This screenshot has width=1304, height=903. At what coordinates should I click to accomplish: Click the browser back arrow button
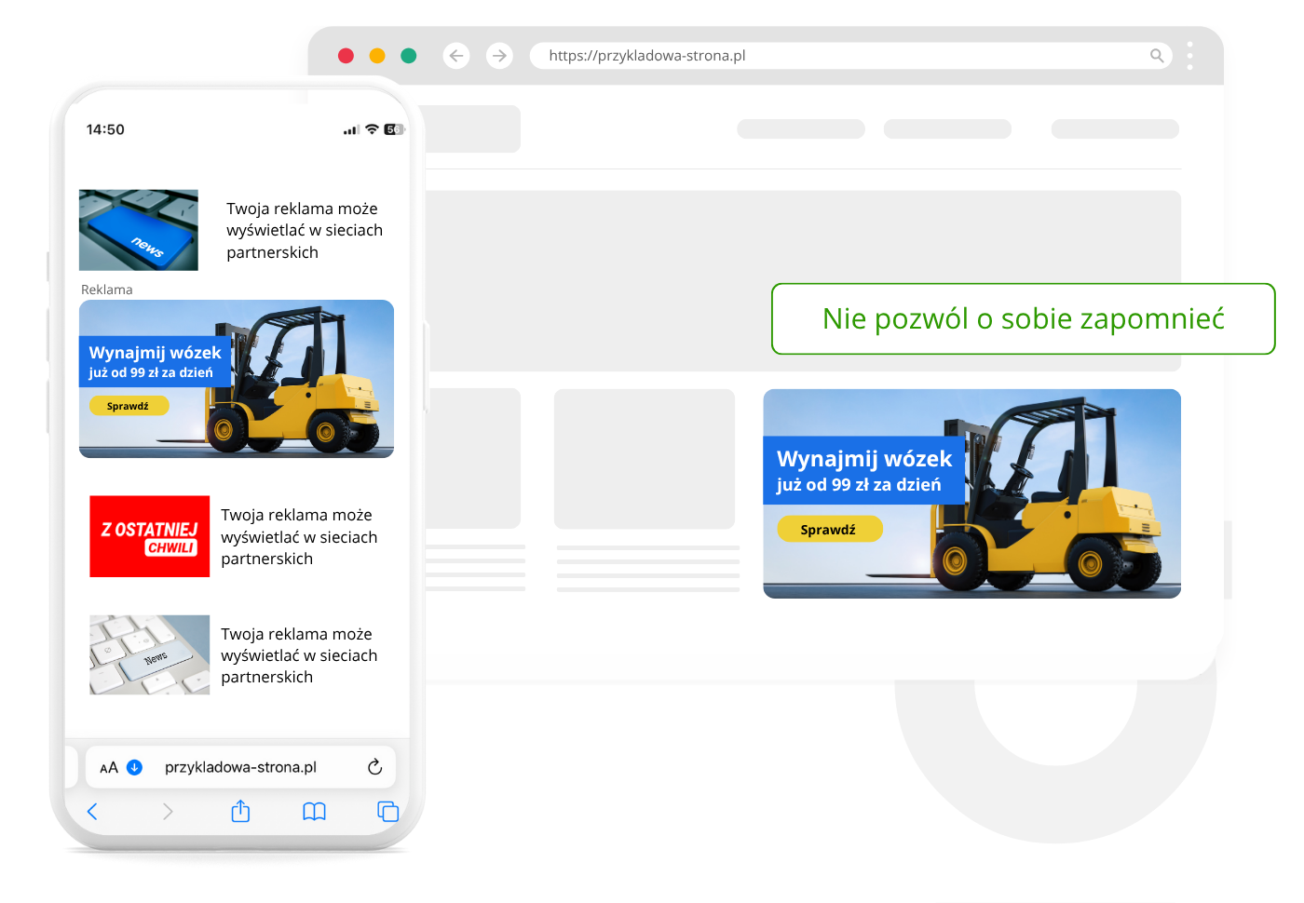click(455, 56)
